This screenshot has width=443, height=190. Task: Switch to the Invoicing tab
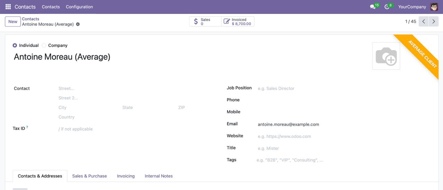126,176
